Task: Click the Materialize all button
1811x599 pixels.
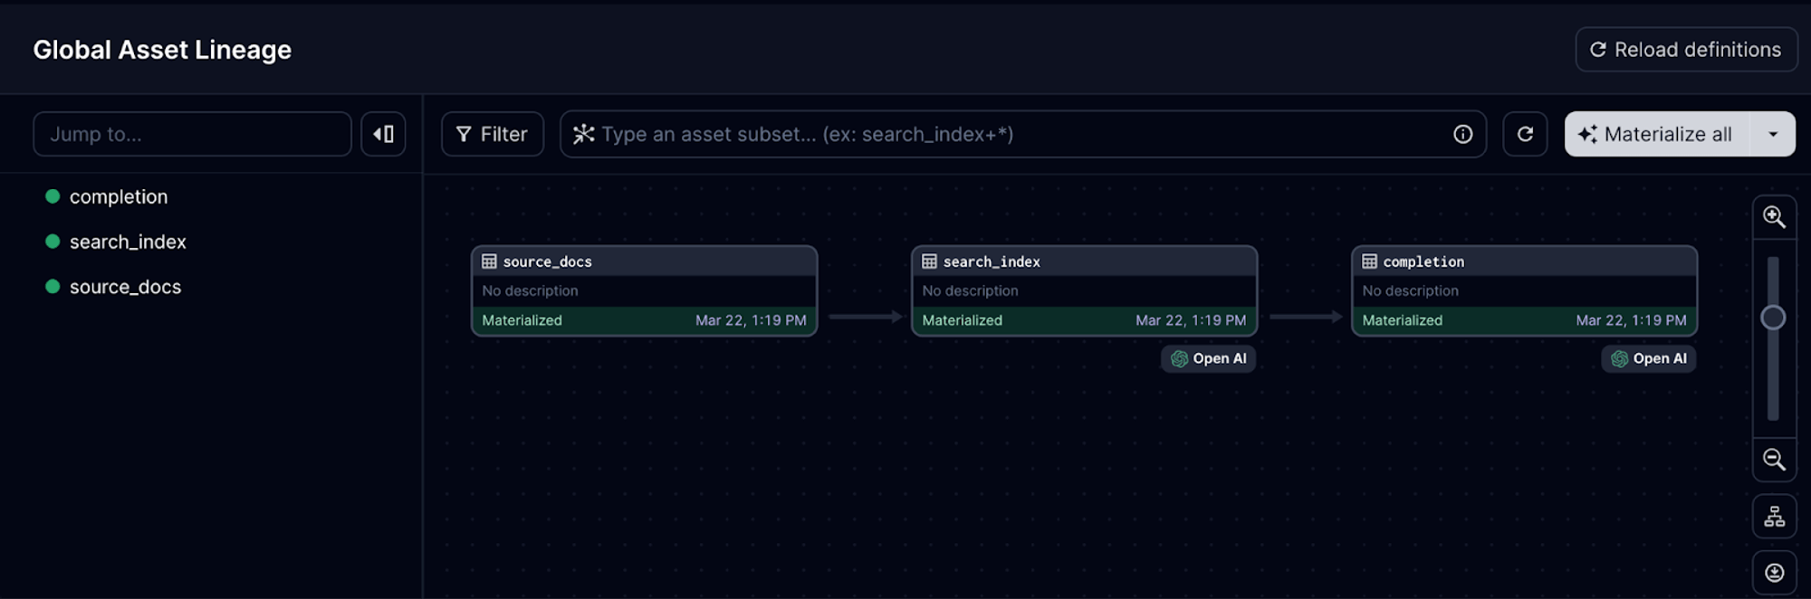Action: (x=1657, y=134)
